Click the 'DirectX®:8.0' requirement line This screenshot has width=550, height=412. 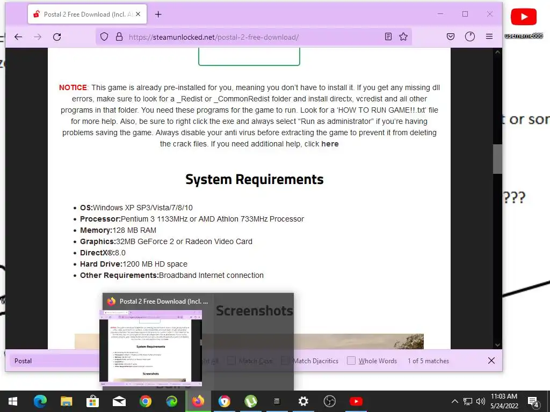click(103, 253)
